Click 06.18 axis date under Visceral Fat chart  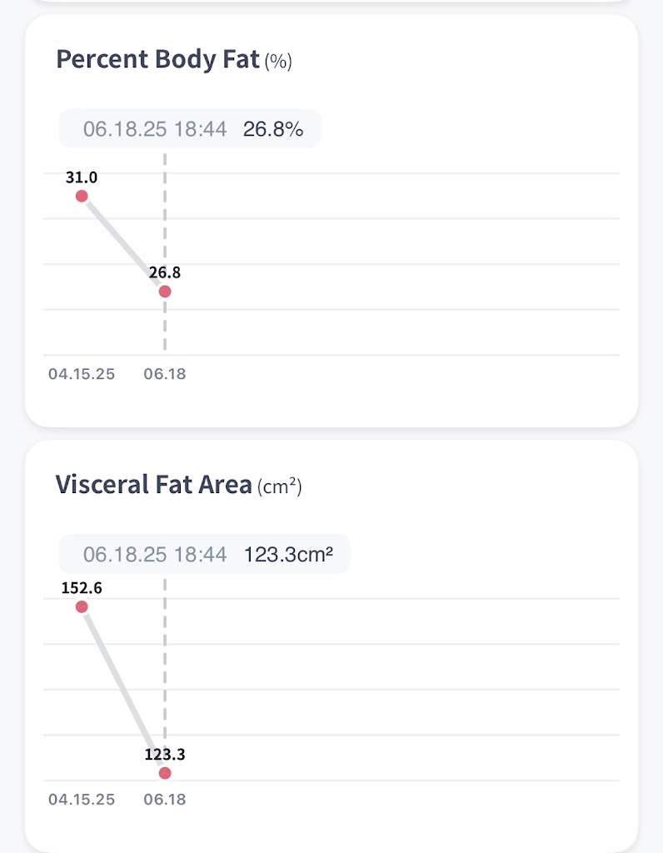pos(165,800)
